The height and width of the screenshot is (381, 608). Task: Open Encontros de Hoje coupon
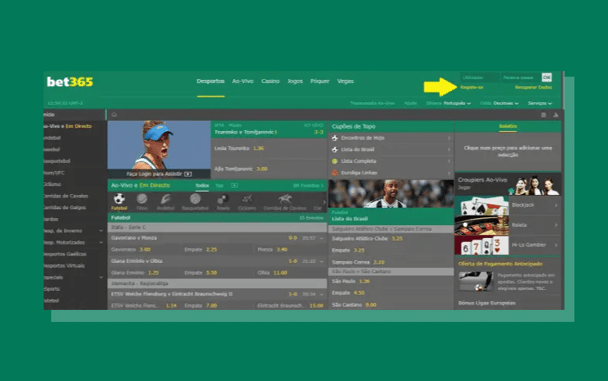click(x=391, y=138)
